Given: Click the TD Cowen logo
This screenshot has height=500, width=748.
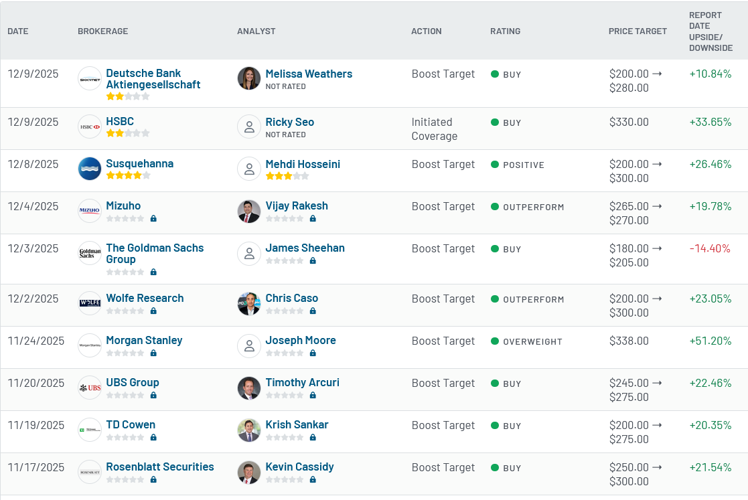Looking at the screenshot, I should coord(90,430).
